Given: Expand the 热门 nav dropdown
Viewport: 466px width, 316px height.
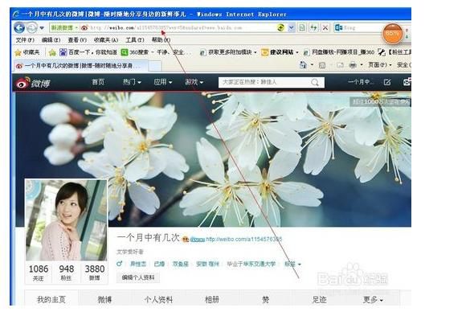Looking at the screenshot, I should (x=132, y=82).
